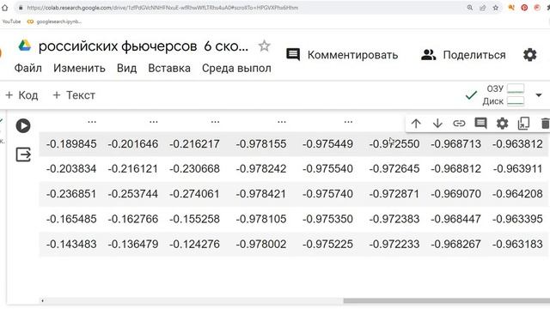Select cell value -0.978155
The width and height of the screenshot is (550, 309).
coord(261,143)
